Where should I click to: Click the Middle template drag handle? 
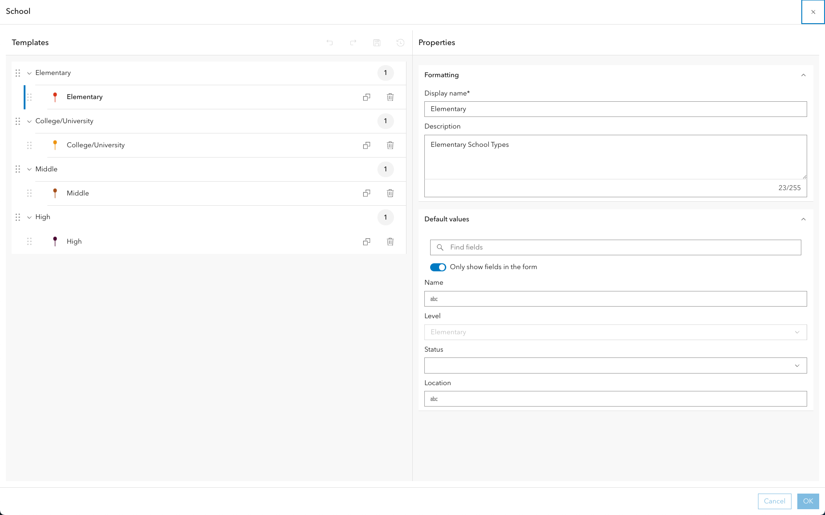tap(29, 193)
